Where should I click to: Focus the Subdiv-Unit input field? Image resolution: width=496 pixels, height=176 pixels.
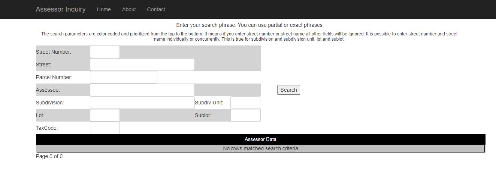tap(245, 103)
